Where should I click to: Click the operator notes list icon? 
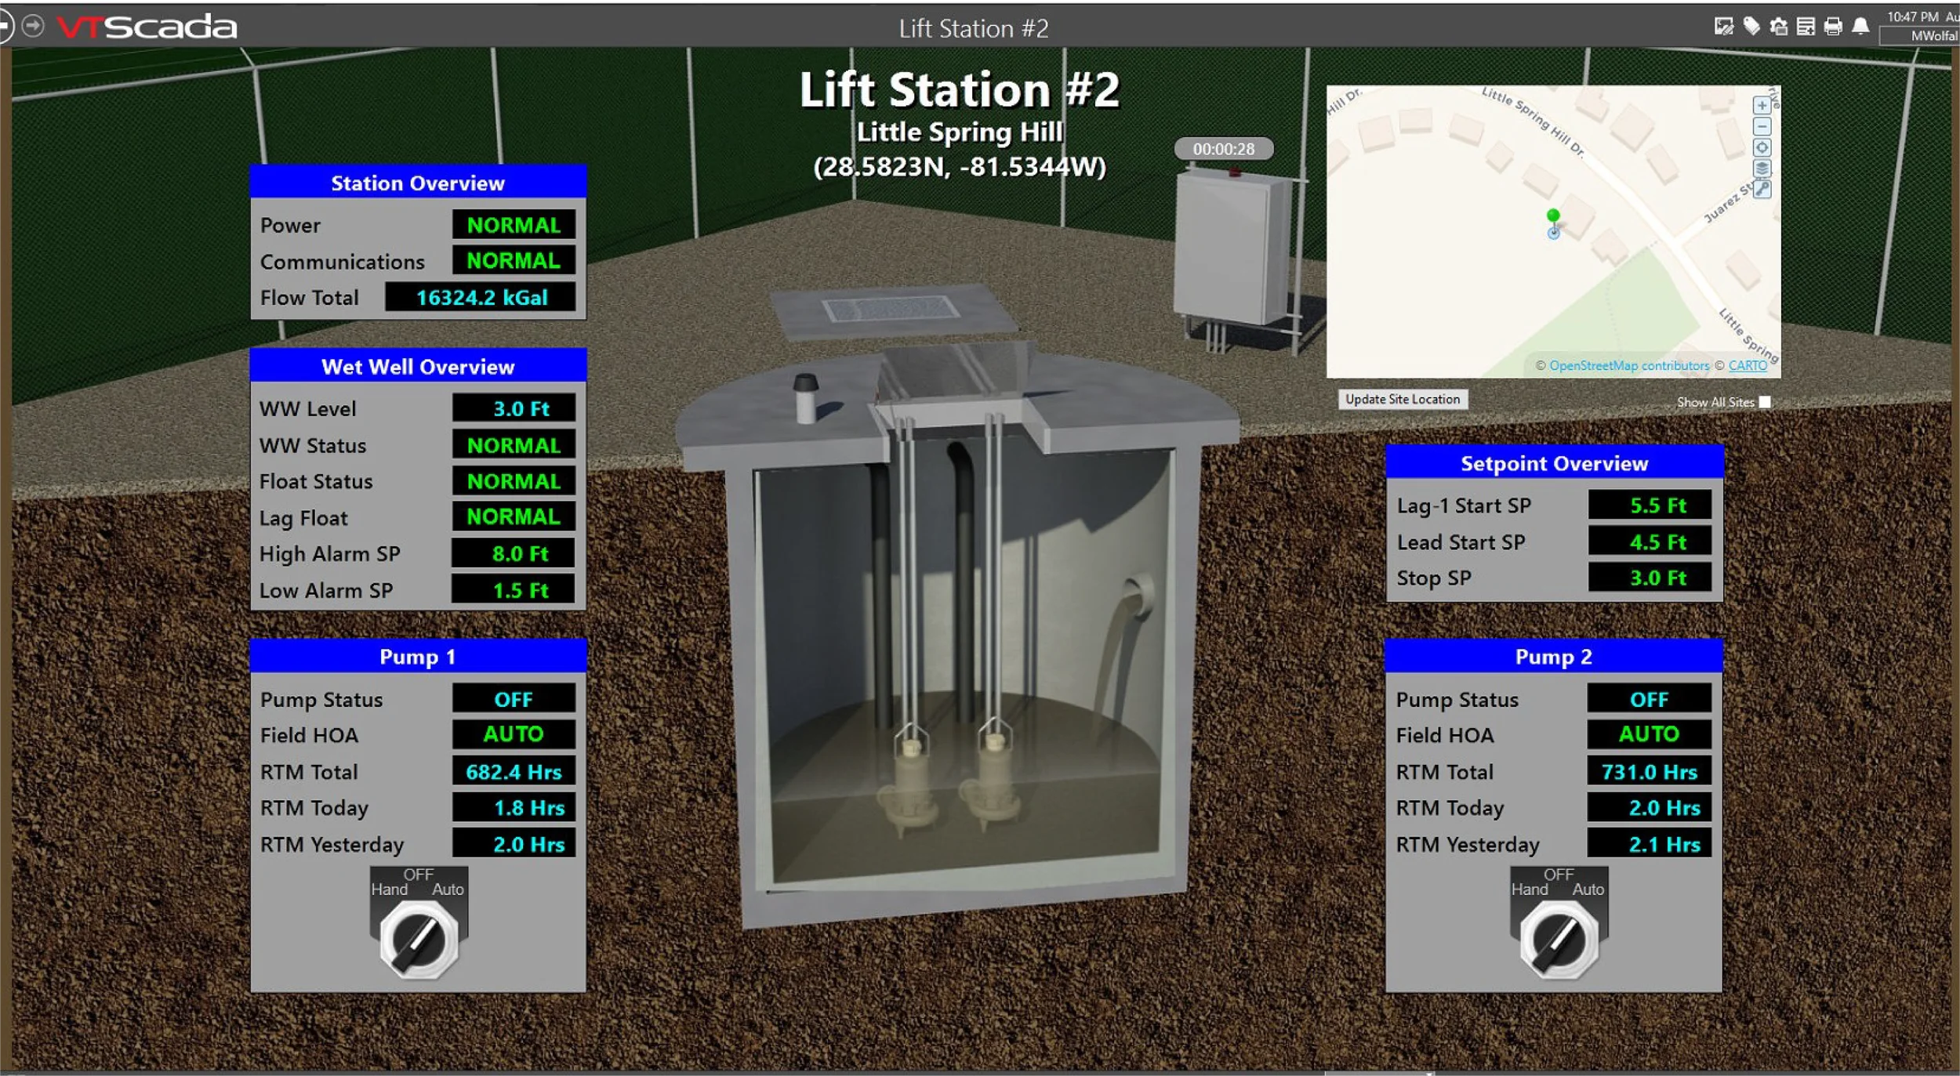pos(1806,27)
